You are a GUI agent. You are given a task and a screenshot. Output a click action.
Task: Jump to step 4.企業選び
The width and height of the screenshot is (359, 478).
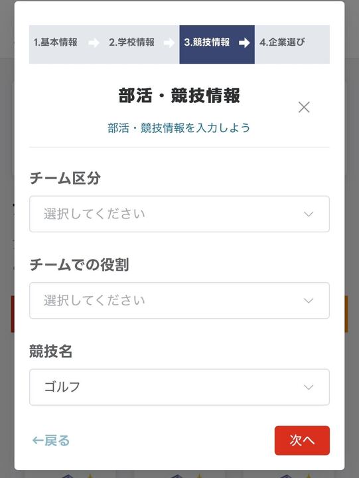[282, 42]
